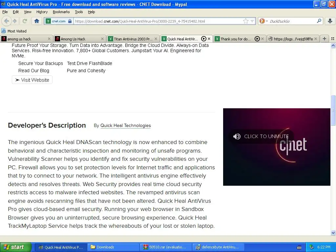This screenshot has width=336, height=252.
Task: Click the search magnifier icon
Action: coord(319,21)
